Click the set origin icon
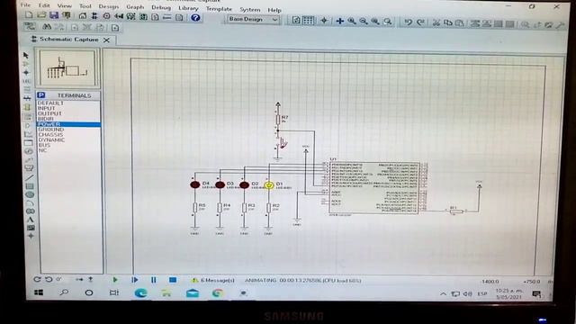The height and width of the screenshot is (324, 576). coord(324,21)
